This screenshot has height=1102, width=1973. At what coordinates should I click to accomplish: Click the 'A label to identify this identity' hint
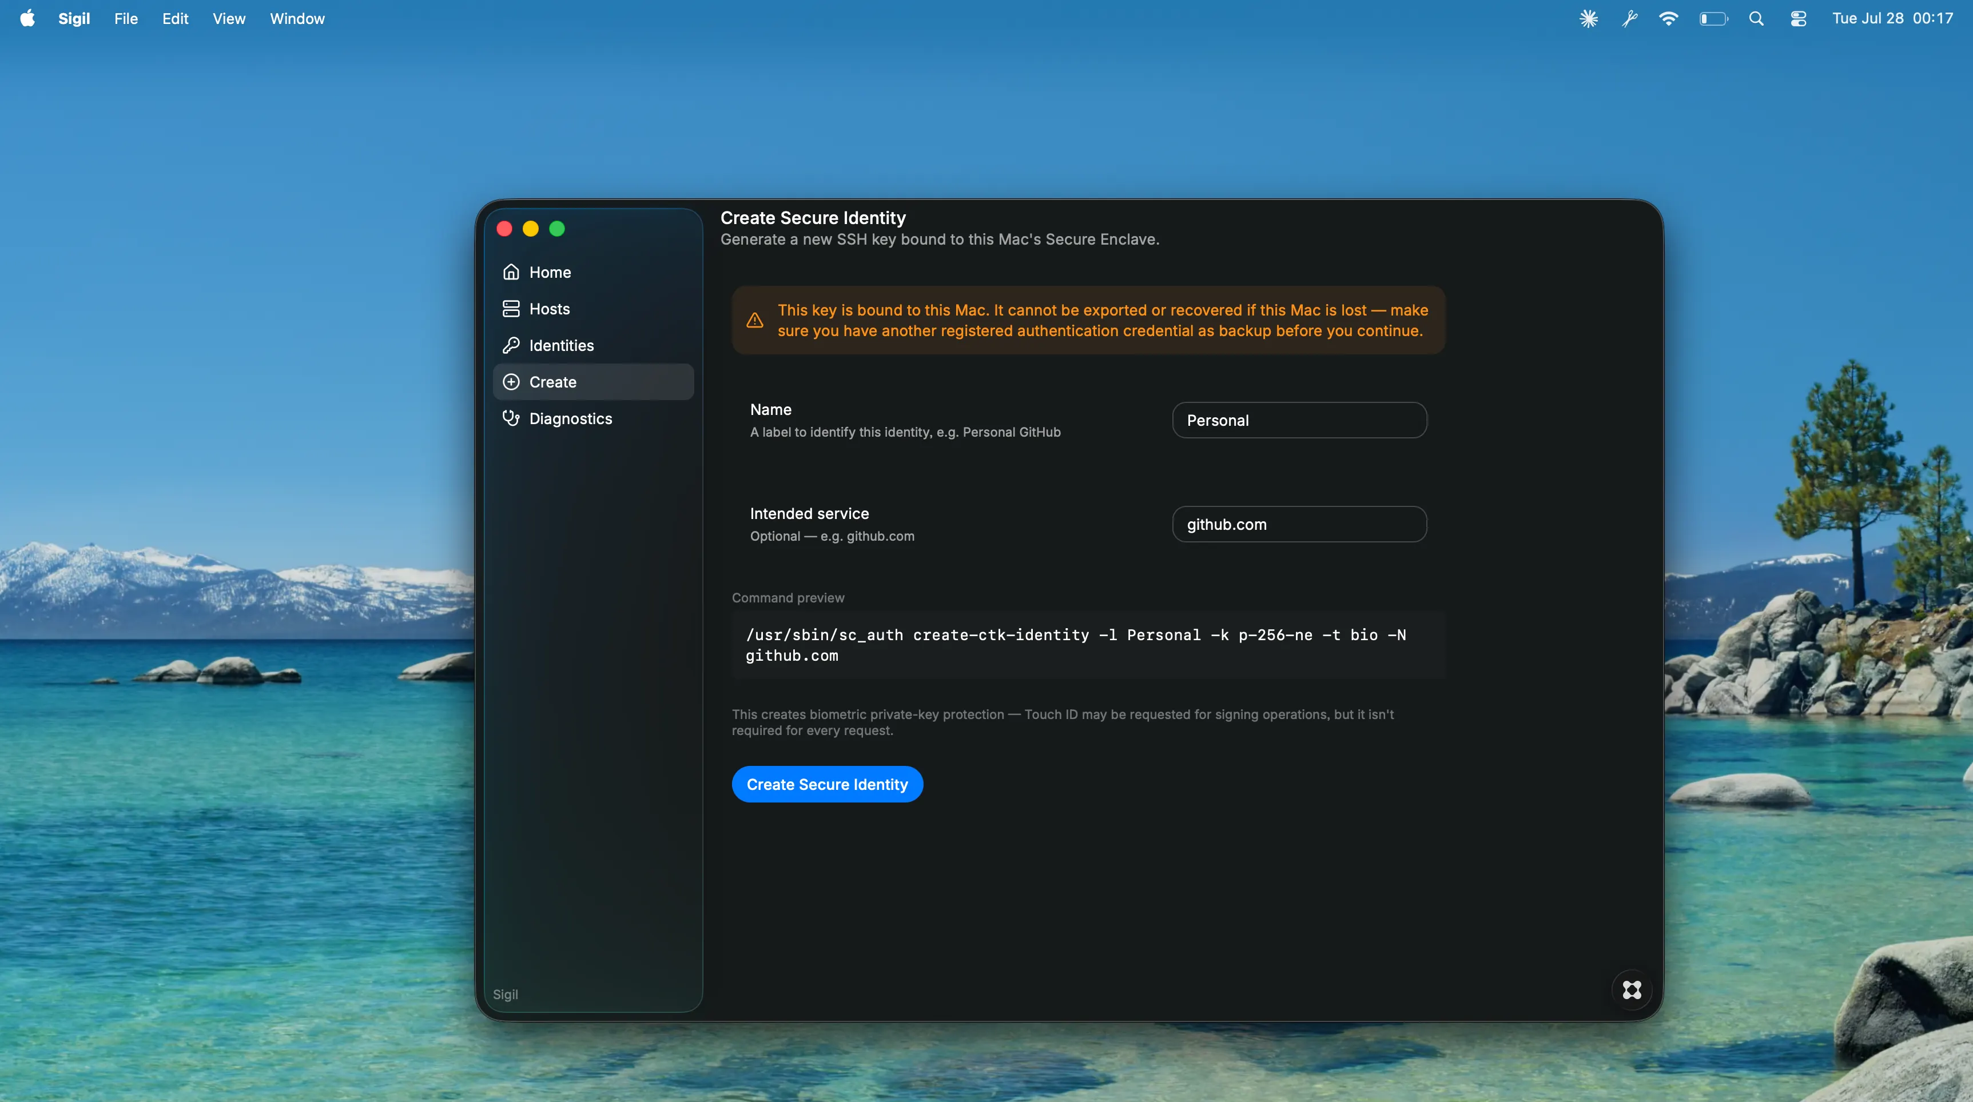point(905,432)
